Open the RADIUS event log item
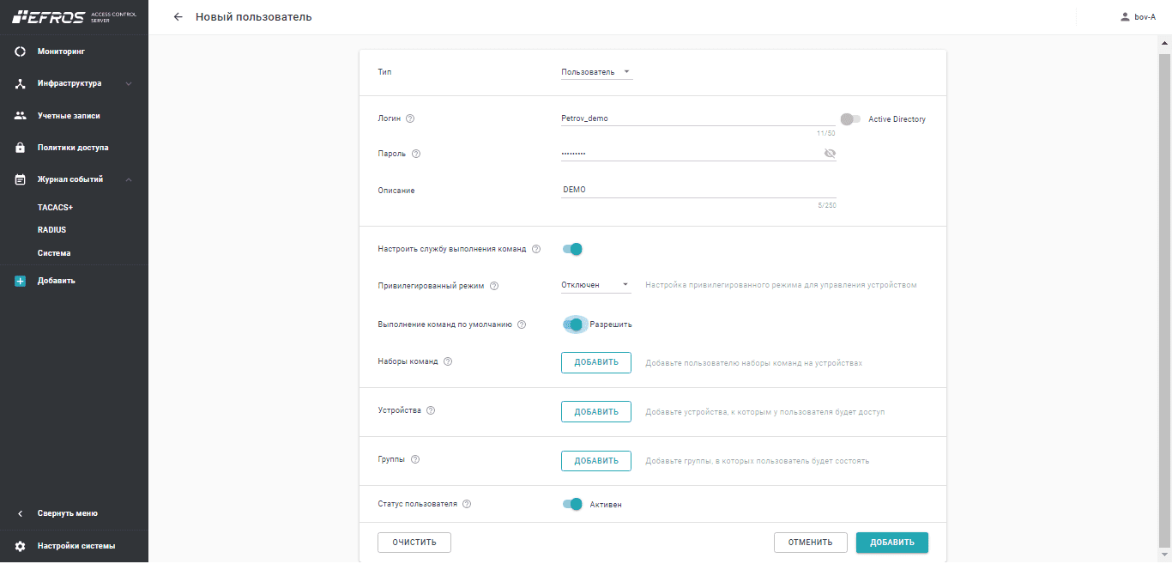 coord(51,230)
